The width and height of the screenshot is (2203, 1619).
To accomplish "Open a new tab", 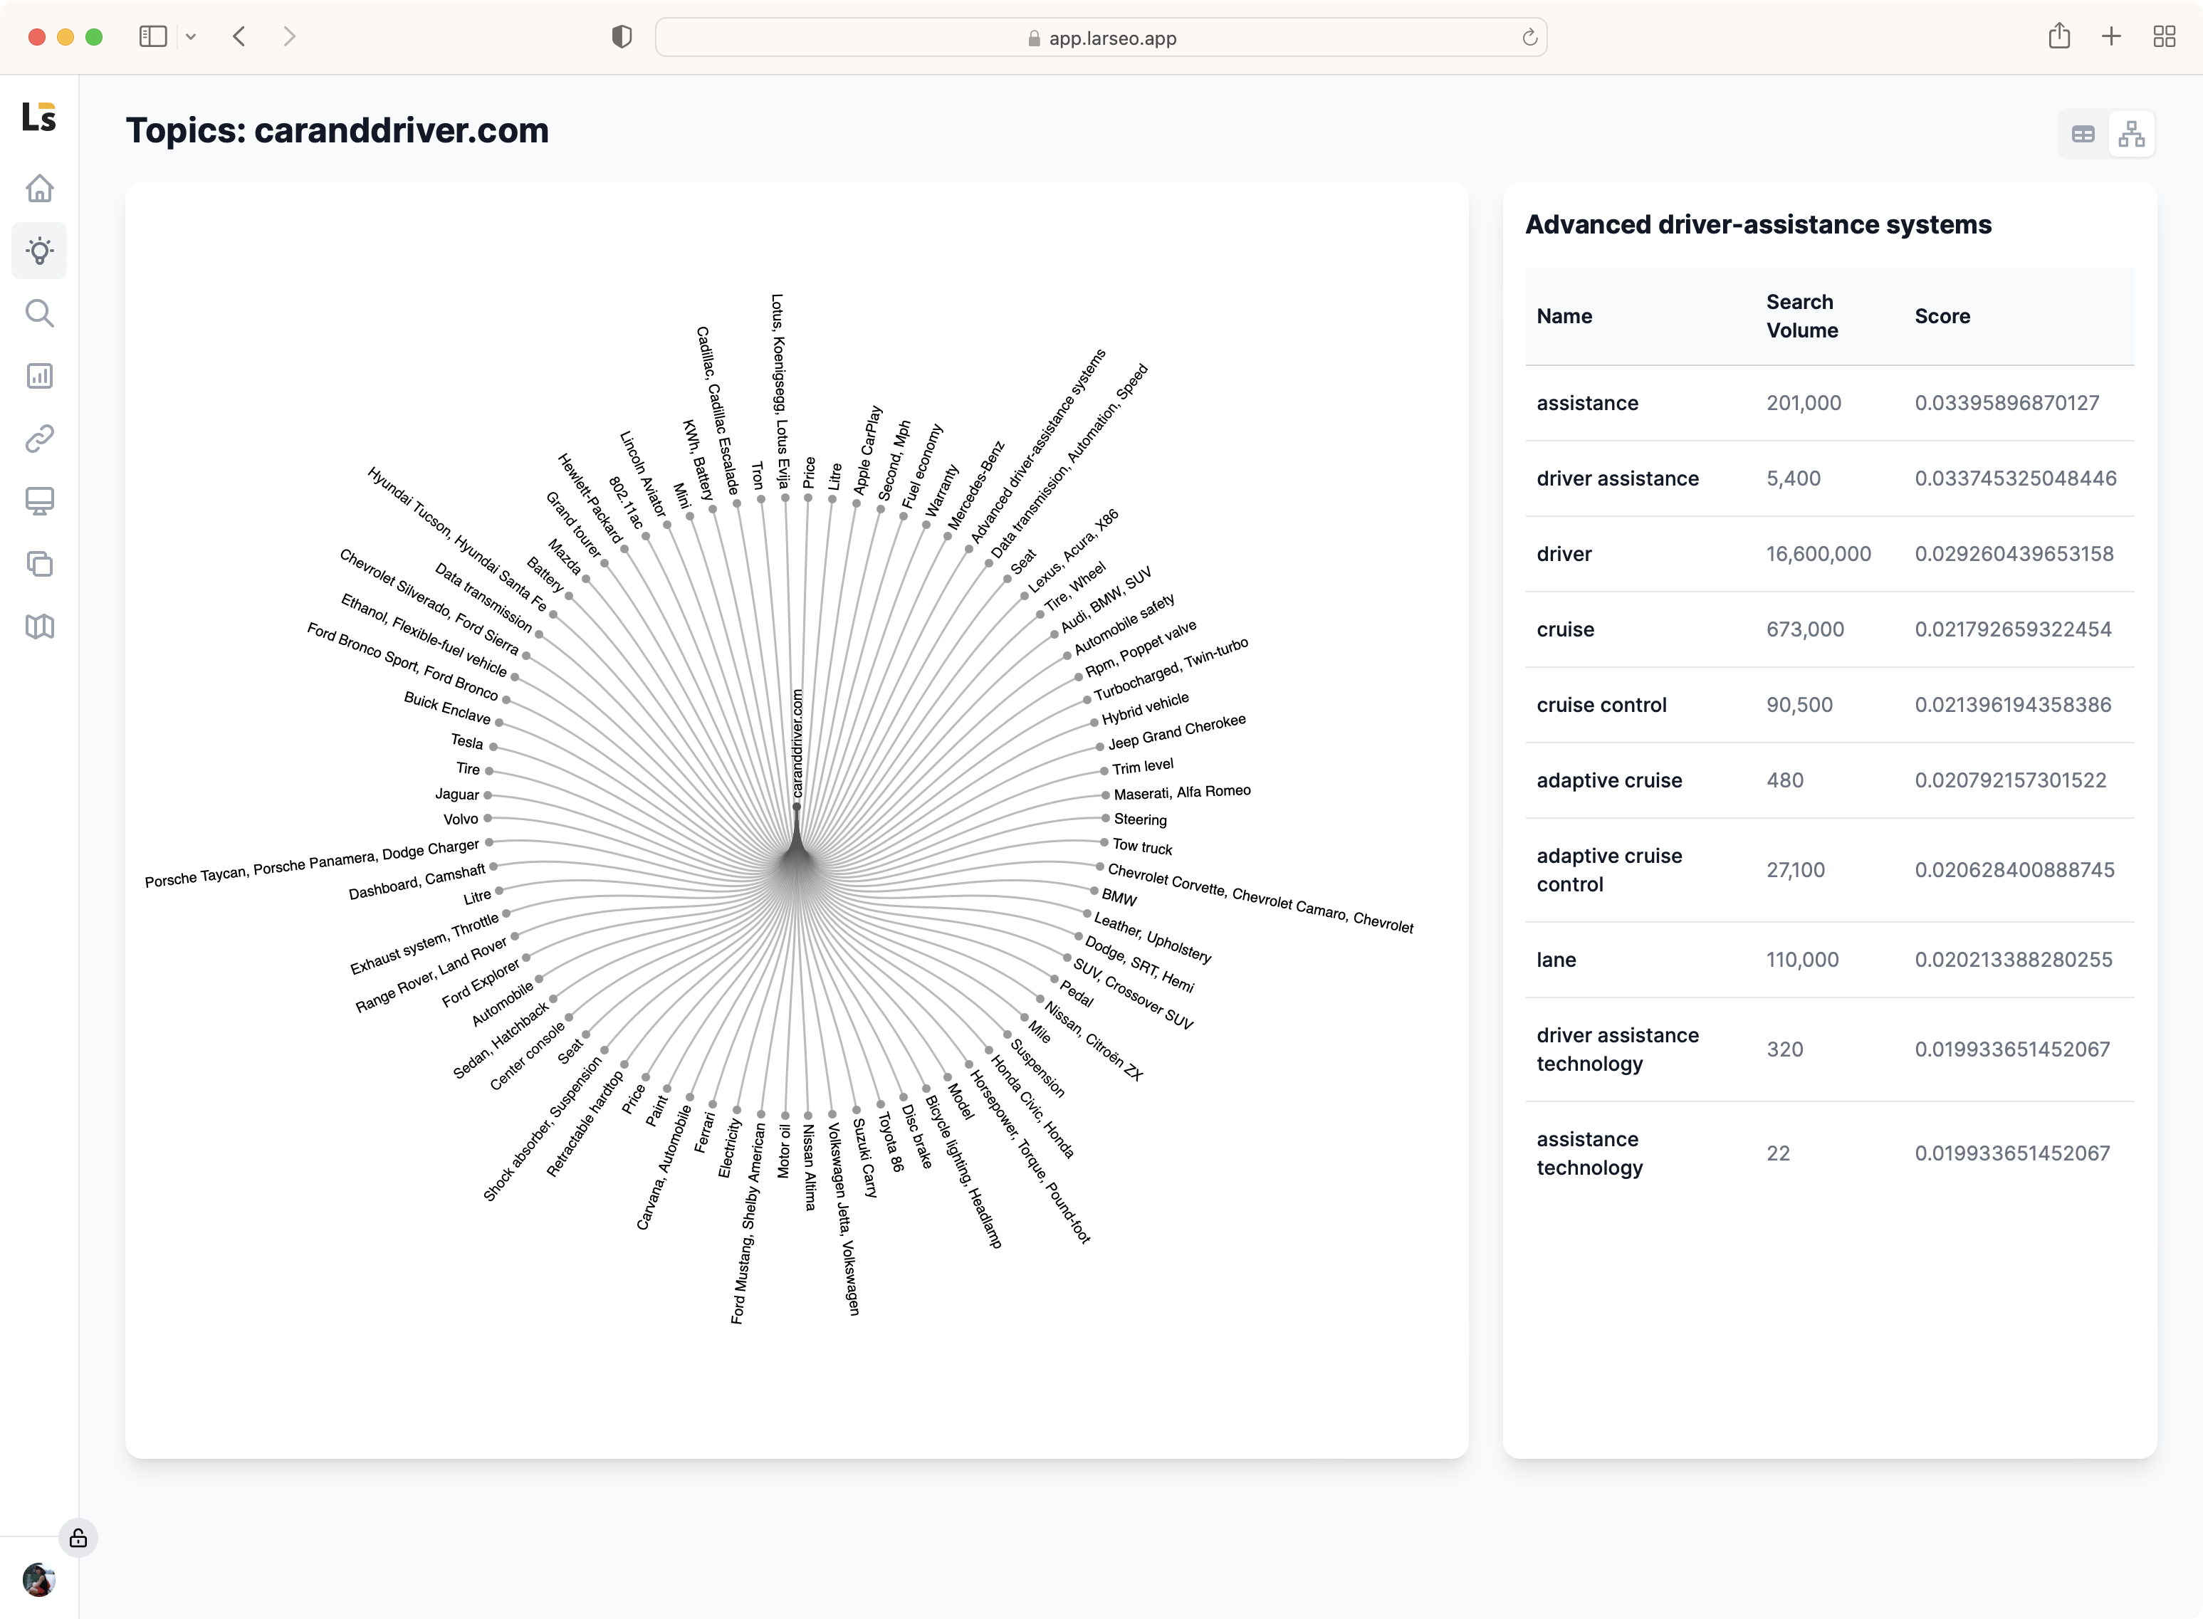I will (2112, 36).
